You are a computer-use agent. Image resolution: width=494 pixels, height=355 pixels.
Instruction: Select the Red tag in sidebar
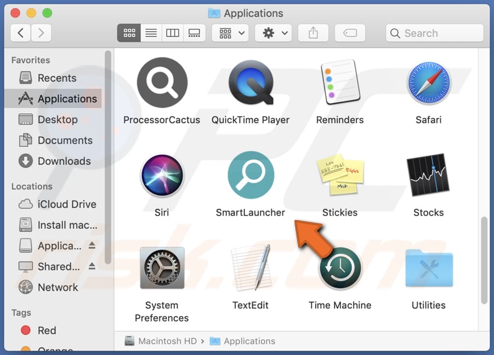[54, 331]
